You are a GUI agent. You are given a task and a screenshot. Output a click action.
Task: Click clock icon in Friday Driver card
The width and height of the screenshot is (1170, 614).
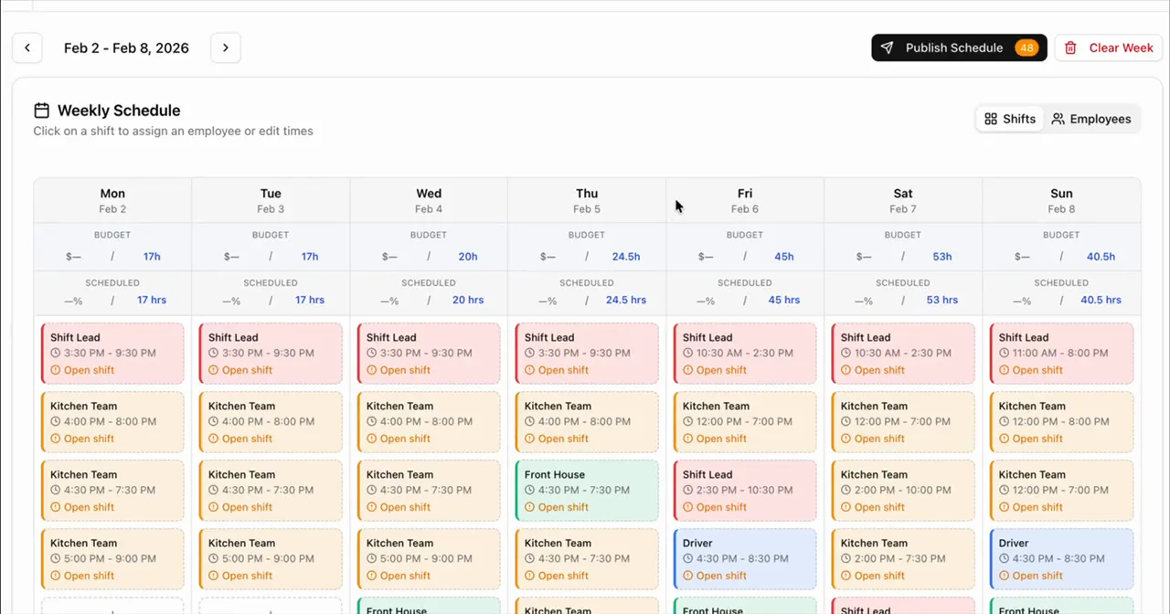(x=688, y=559)
